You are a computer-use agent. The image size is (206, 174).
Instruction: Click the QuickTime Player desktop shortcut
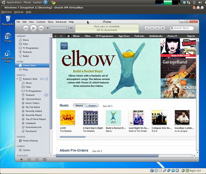[8, 57]
